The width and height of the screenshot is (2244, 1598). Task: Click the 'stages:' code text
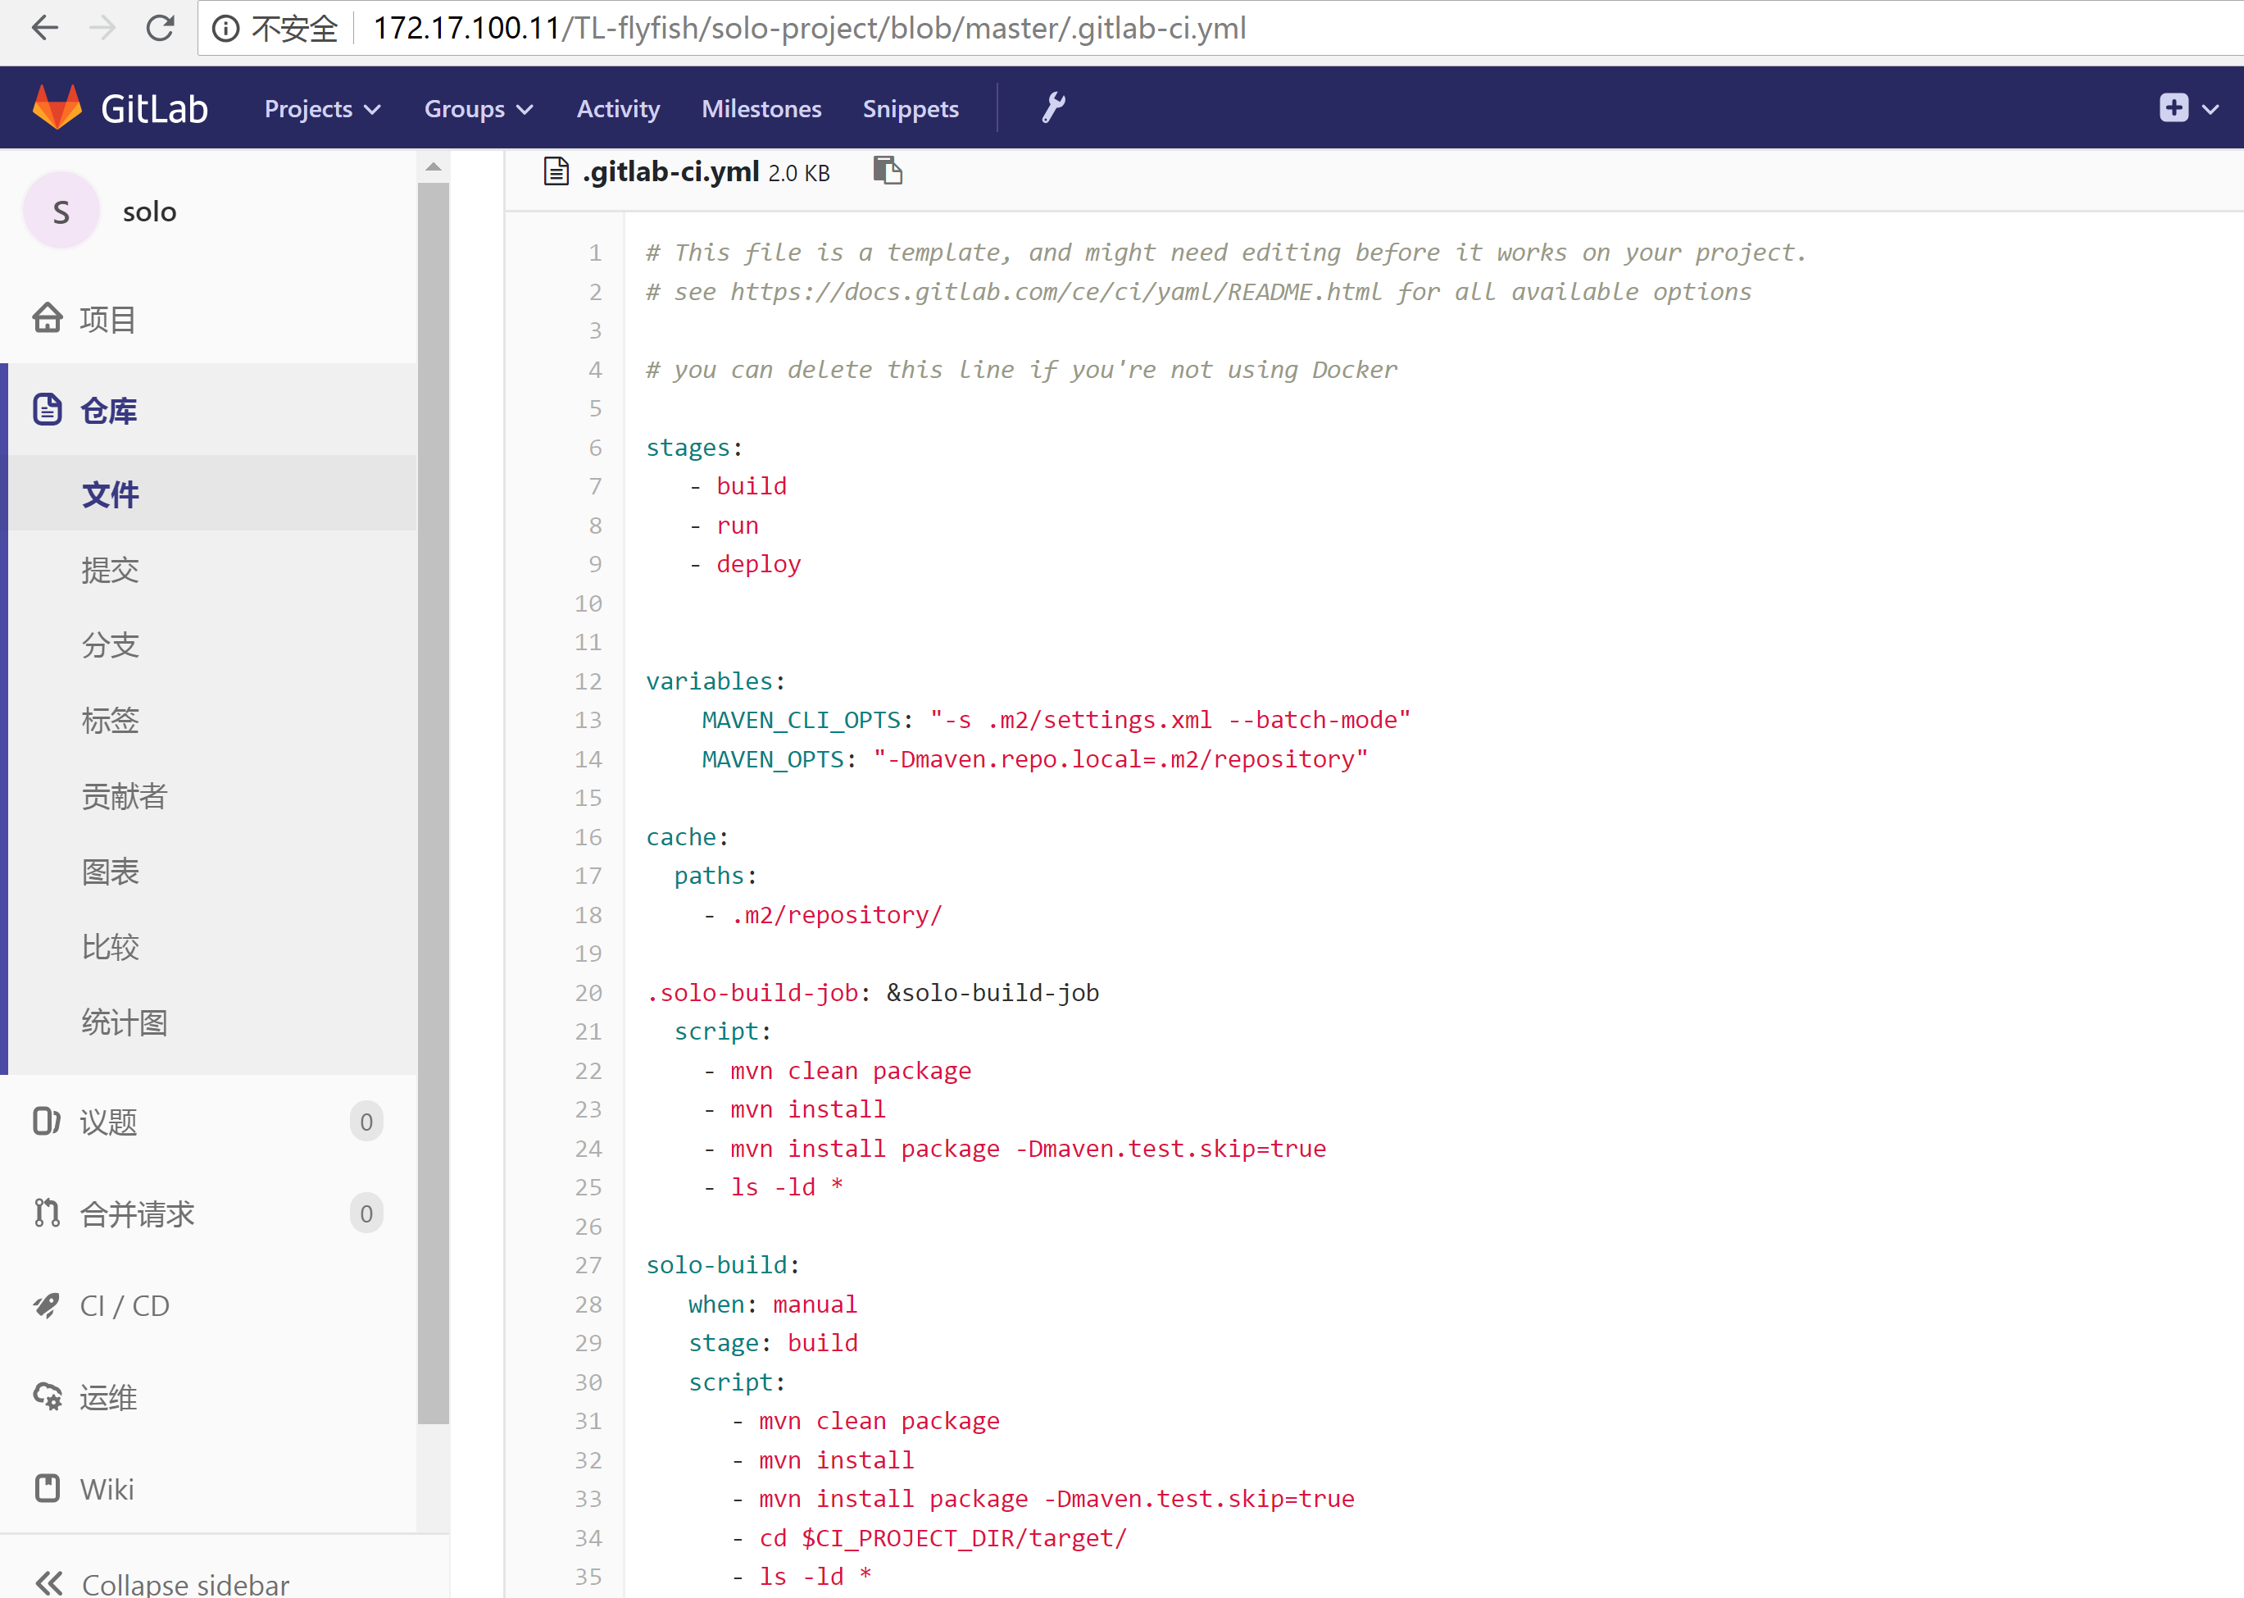pos(694,448)
